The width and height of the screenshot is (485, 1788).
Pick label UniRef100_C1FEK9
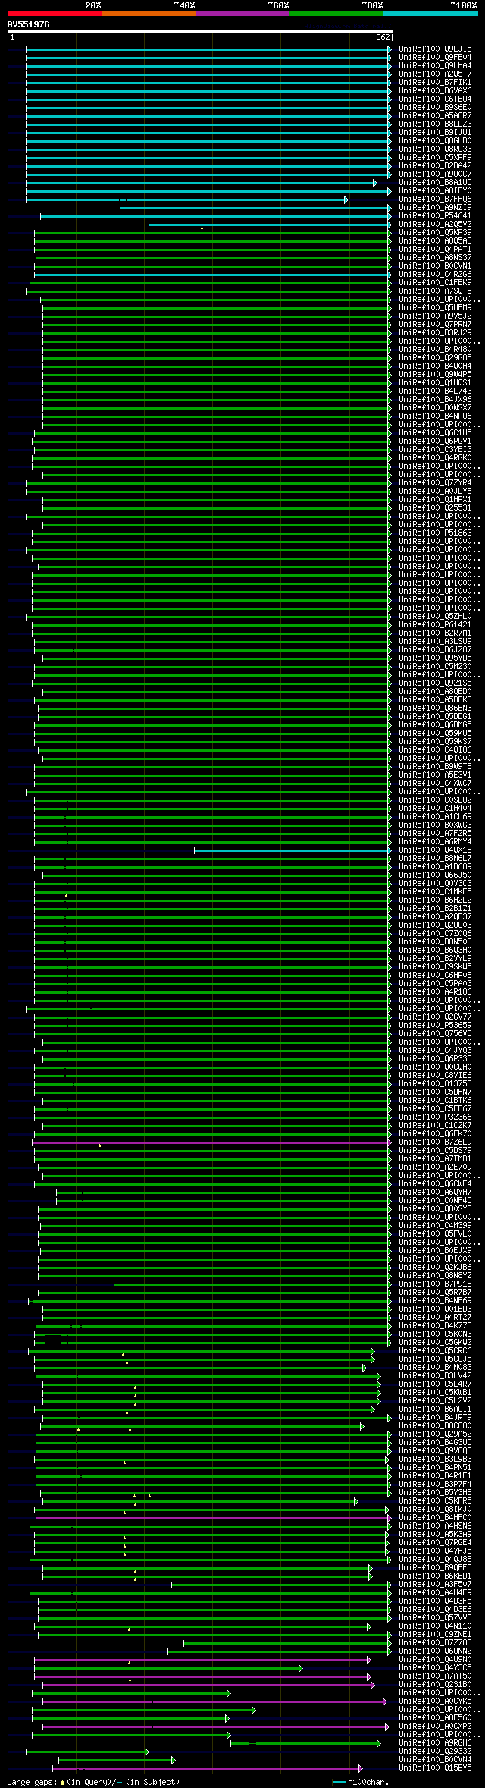click(435, 283)
